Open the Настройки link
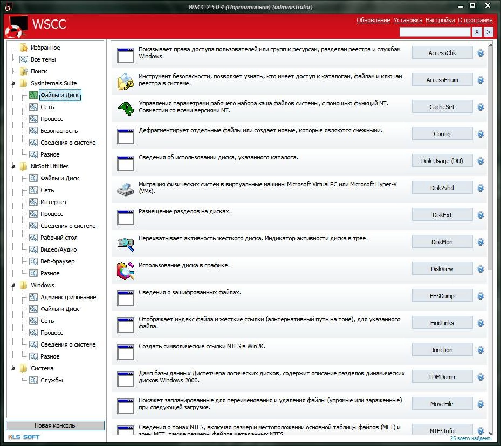Image resolution: width=501 pixels, height=446 pixels. (x=440, y=20)
